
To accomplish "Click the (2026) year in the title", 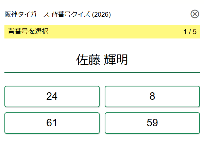I will pos(101,14).
